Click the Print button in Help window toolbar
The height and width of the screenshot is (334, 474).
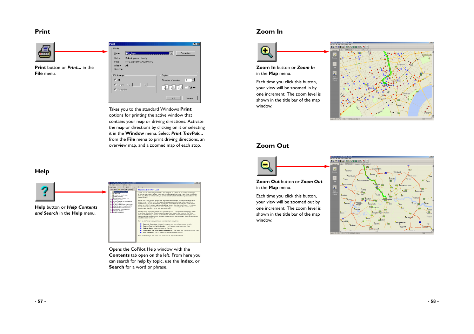point(127,187)
